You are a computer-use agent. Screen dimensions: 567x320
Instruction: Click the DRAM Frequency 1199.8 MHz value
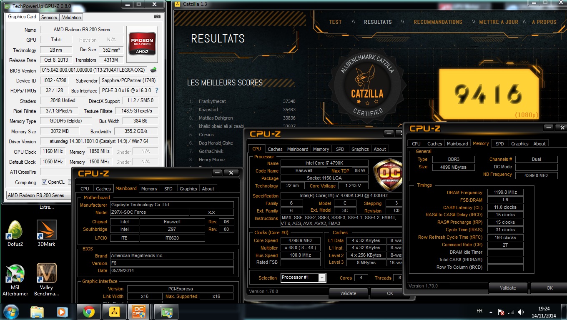(505, 192)
